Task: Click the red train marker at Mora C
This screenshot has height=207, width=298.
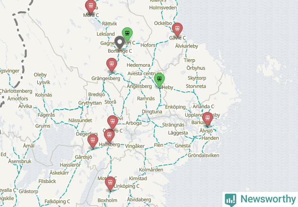Action: (x=91, y=6)
